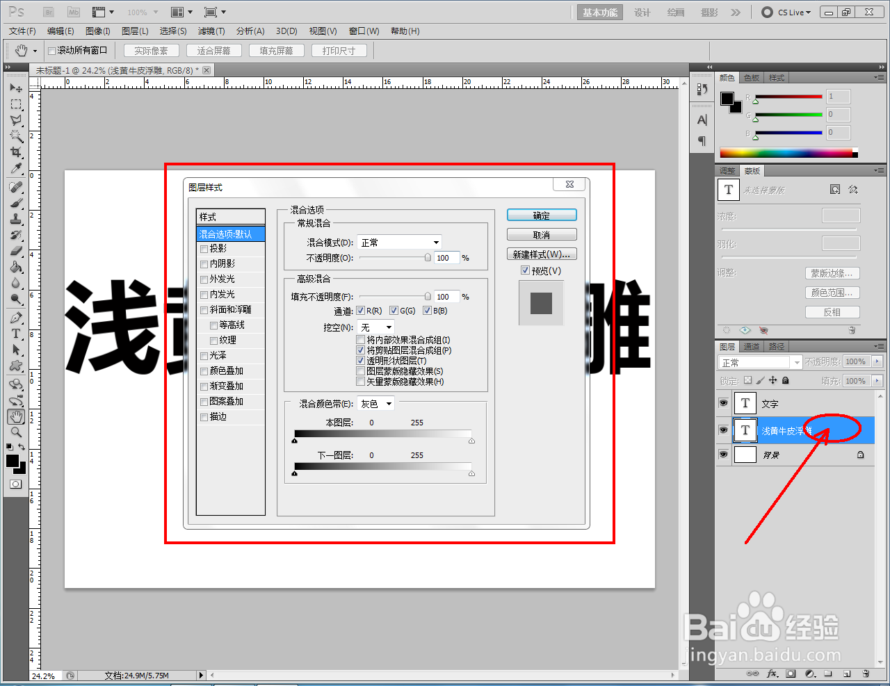Switch to the 通道 channels tab
The height and width of the screenshot is (686, 890).
[752, 347]
